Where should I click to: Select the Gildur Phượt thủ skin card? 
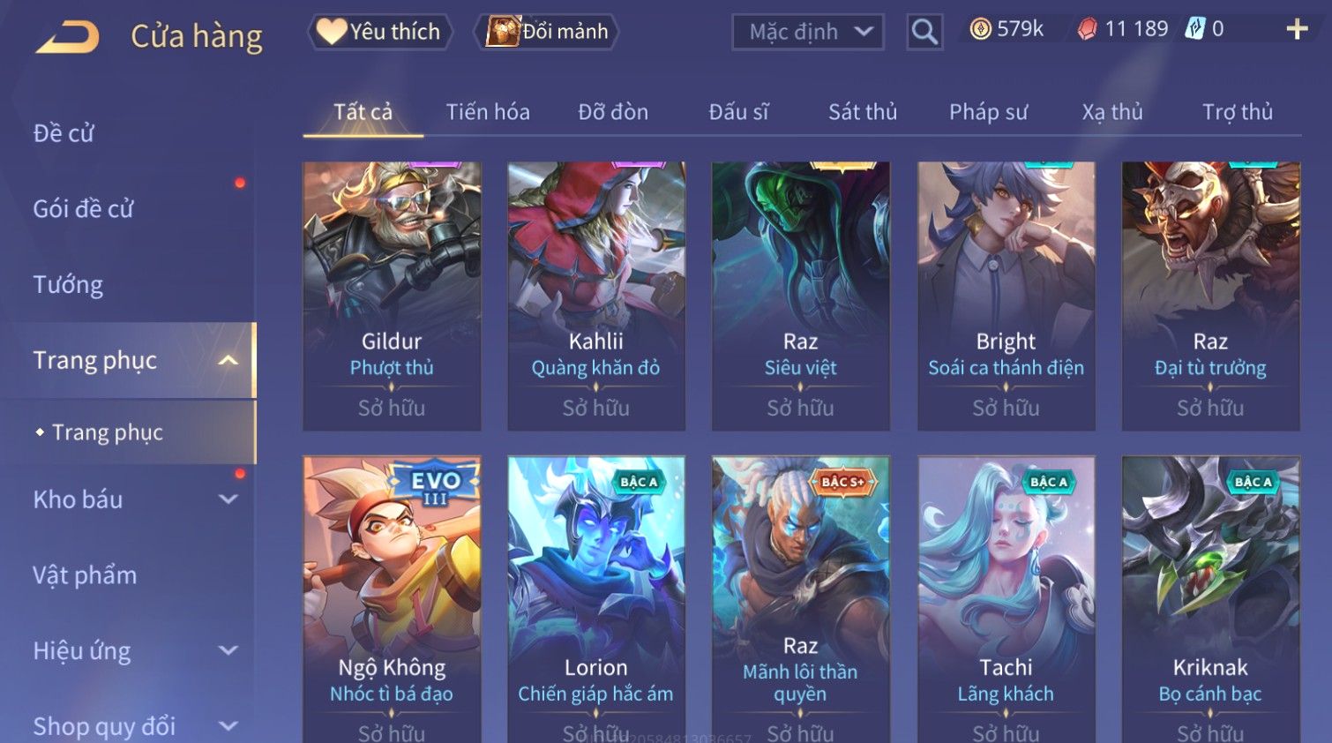coord(392,296)
